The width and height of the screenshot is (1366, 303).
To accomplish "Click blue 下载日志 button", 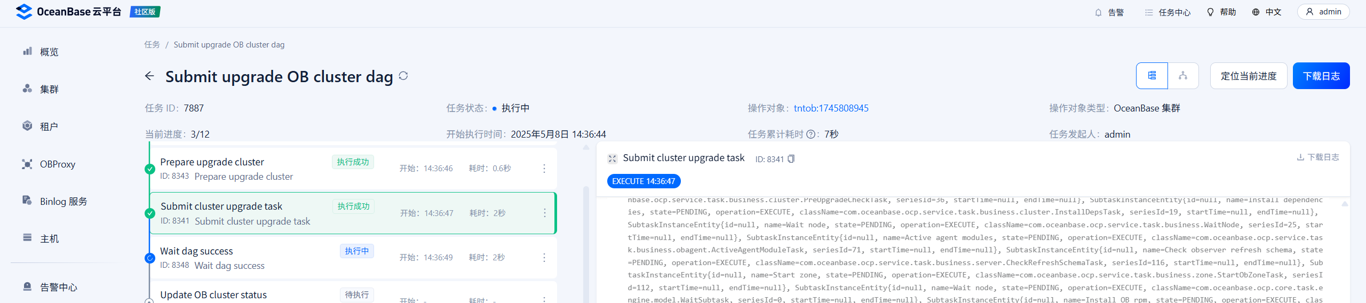I will click(1321, 76).
